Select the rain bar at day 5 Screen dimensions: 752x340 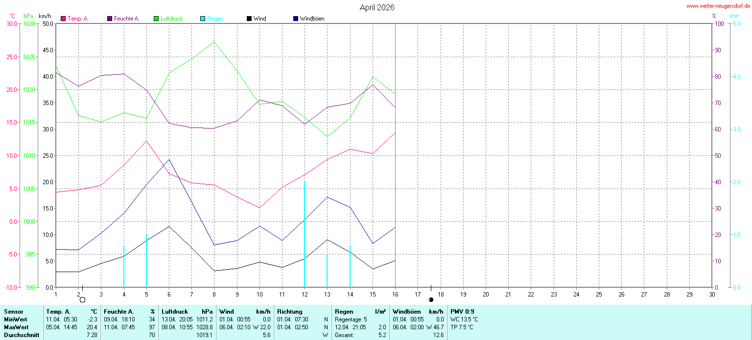[146, 261]
